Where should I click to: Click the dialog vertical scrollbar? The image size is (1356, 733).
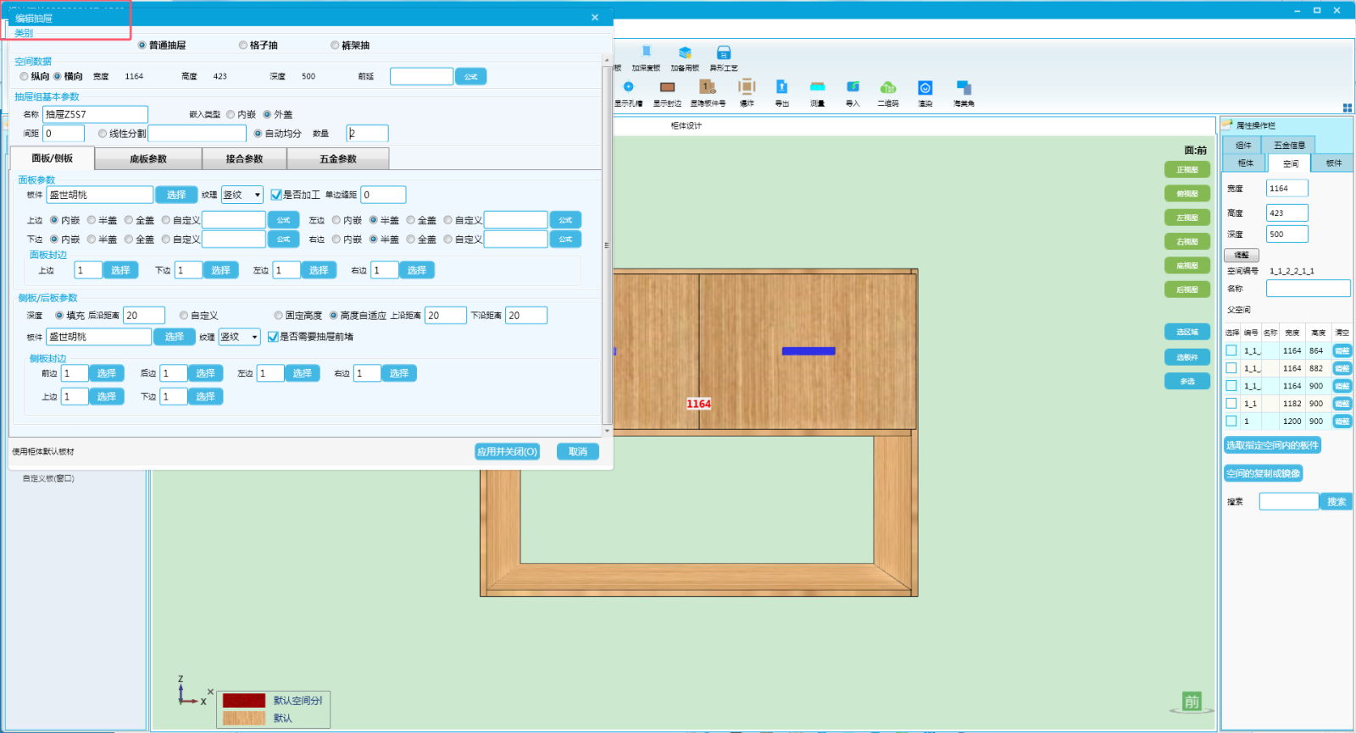(607, 245)
